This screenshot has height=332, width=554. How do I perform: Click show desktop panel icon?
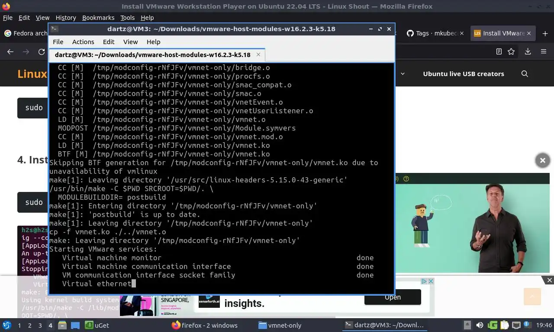[75, 326]
